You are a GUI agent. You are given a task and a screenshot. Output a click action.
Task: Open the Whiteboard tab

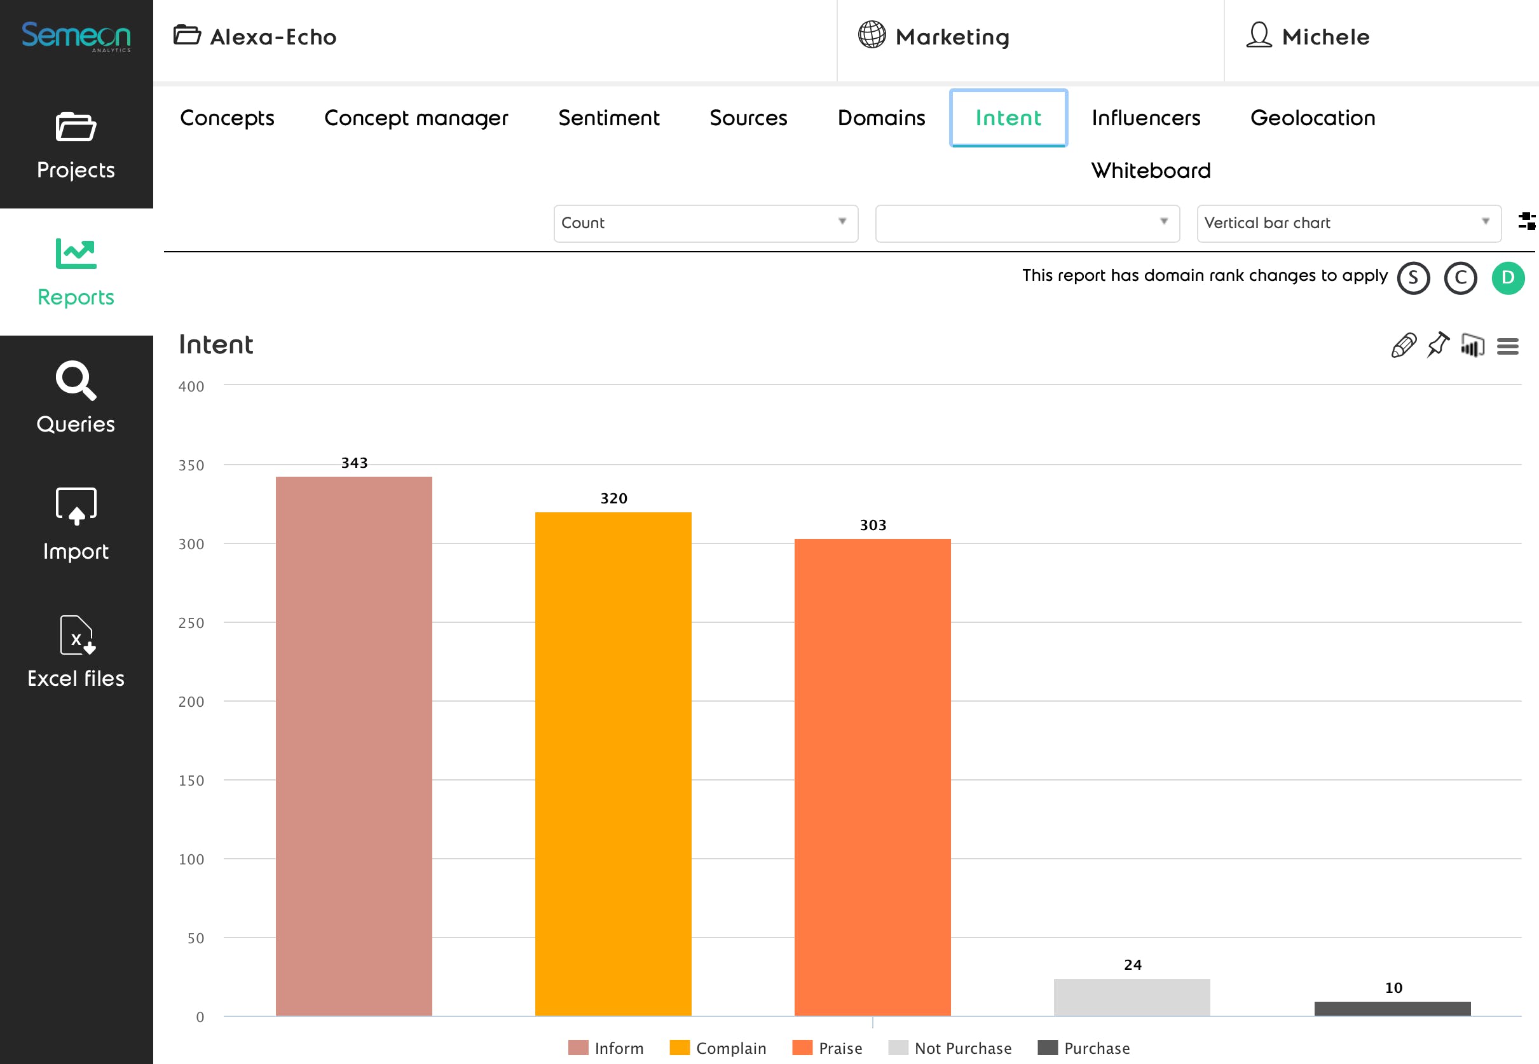click(1150, 171)
